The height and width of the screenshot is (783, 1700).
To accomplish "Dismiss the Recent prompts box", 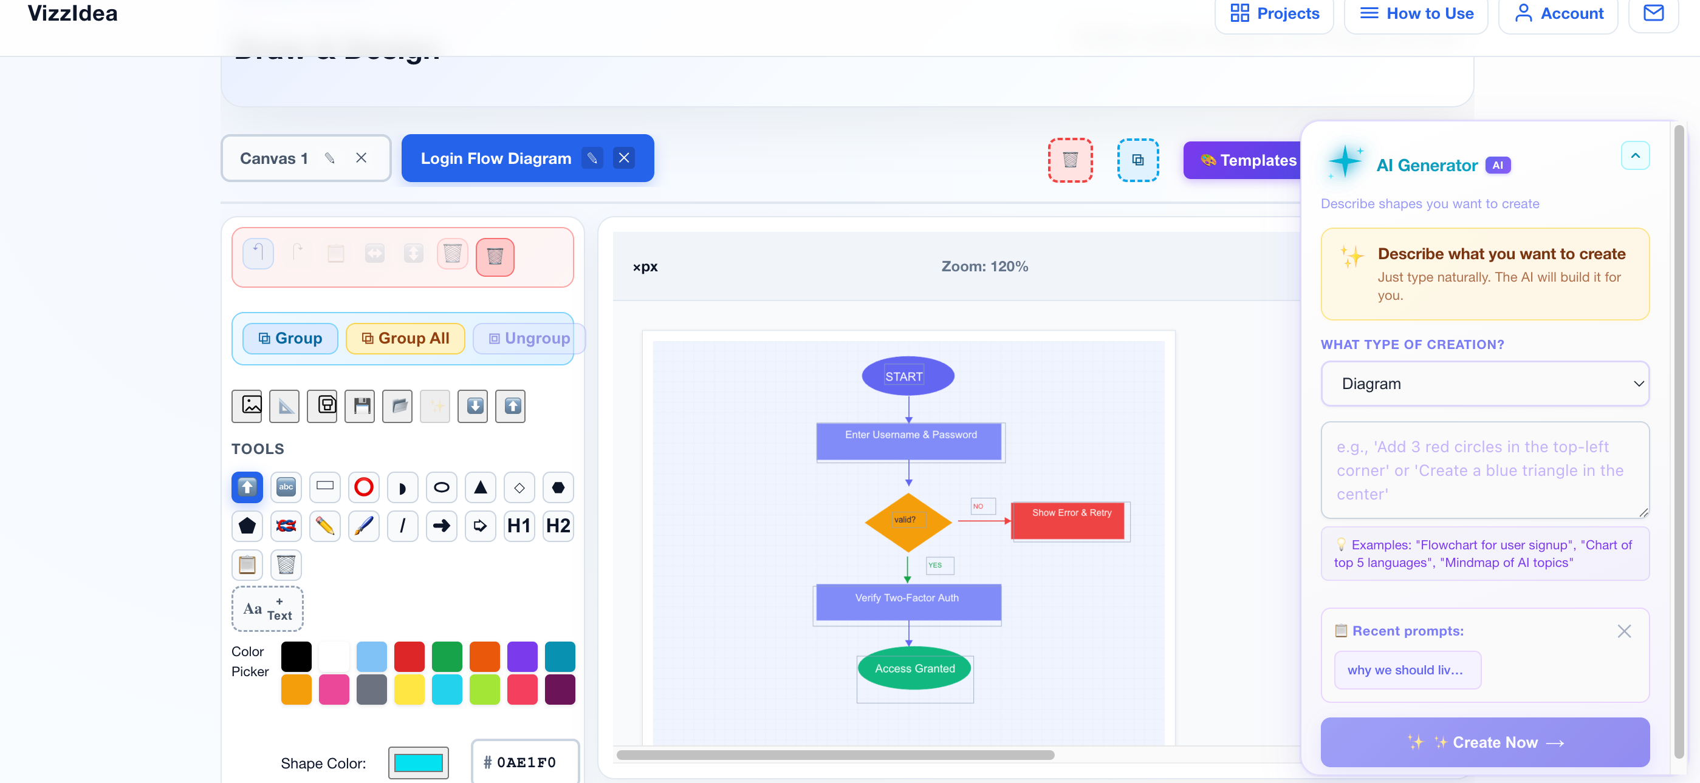I will click(1623, 631).
